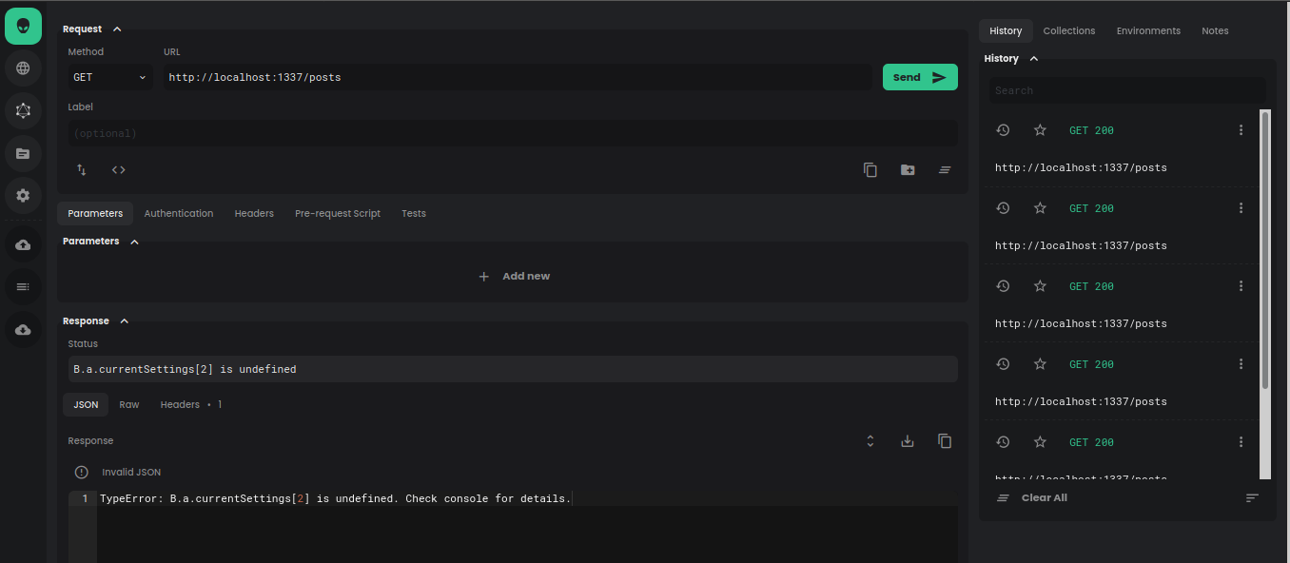Open code generation via the code icon
The width and height of the screenshot is (1290, 563).
click(x=118, y=168)
